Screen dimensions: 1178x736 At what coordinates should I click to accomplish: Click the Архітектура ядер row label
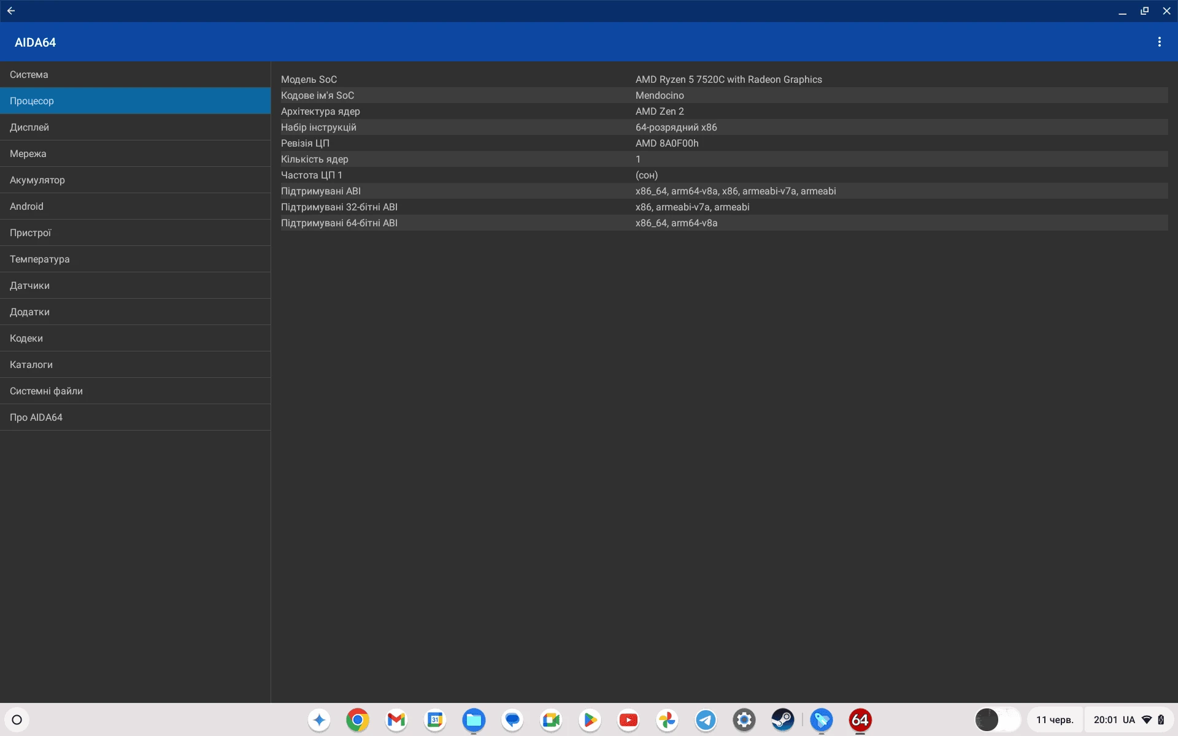(320, 111)
